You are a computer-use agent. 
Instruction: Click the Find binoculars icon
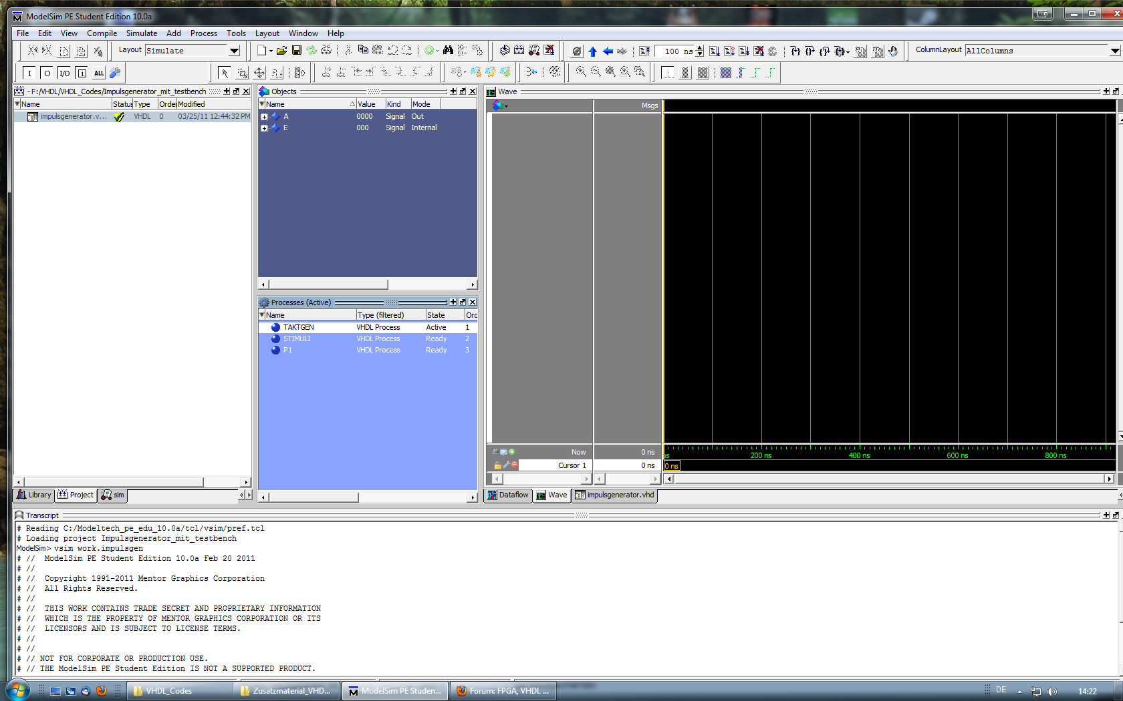point(448,51)
